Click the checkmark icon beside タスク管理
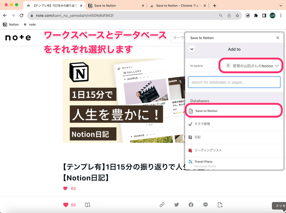 point(190,124)
